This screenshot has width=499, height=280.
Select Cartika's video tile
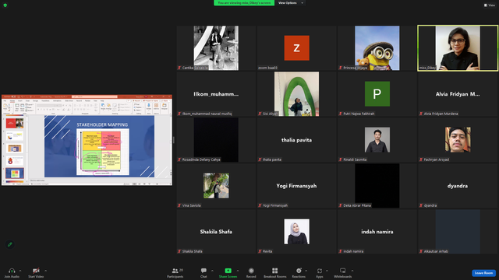coord(216,48)
